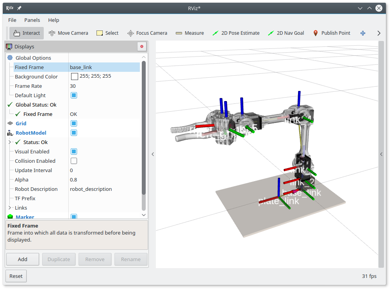The width and height of the screenshot is (391, 290).
Task: Click the Grid display icon
Action: click(x=10, y=123)
